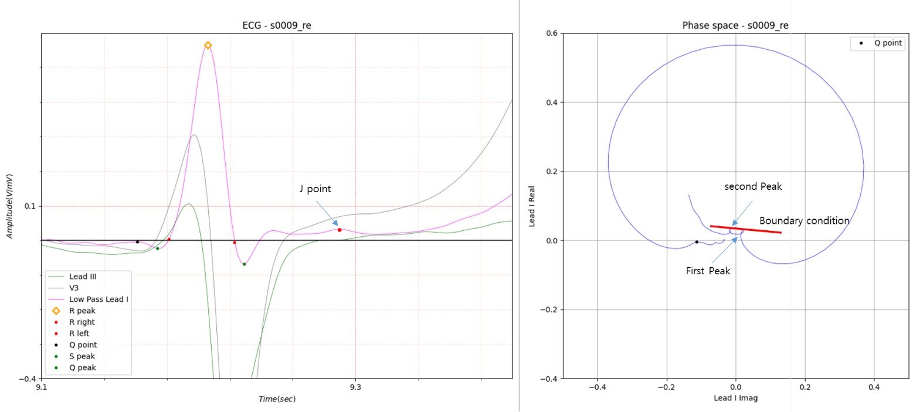Click the "−0.4" tick label on the Lead I Real axis
This screenshot has height=412, width=913.
click(550, 379)
